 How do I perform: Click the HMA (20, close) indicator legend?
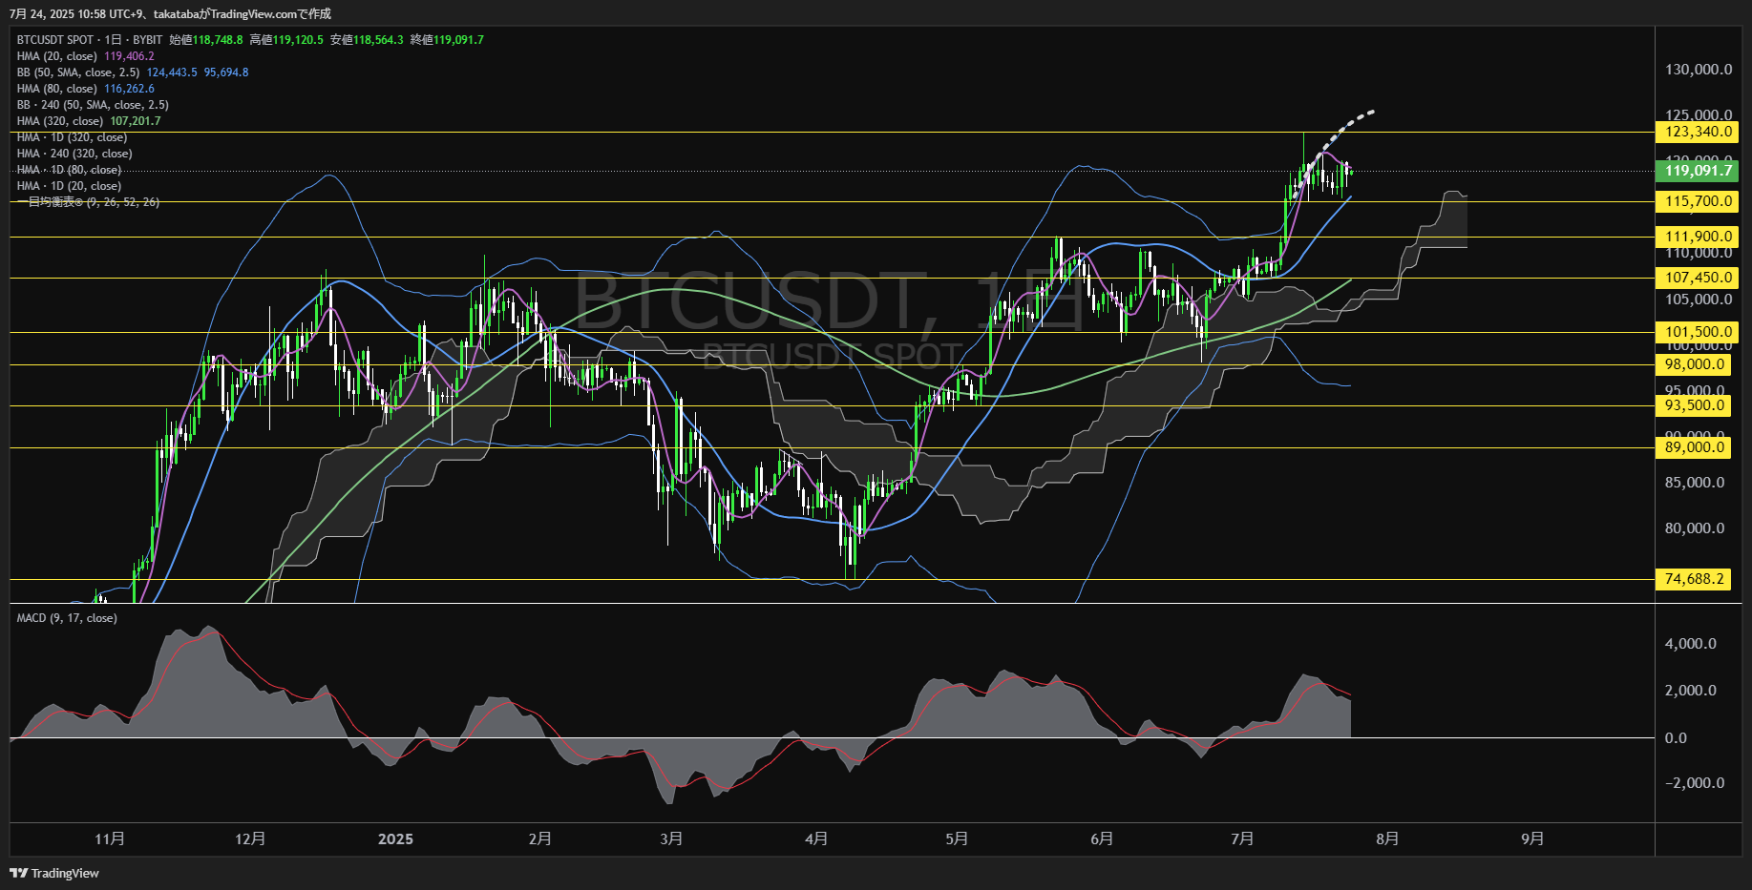tap(57, 56)
